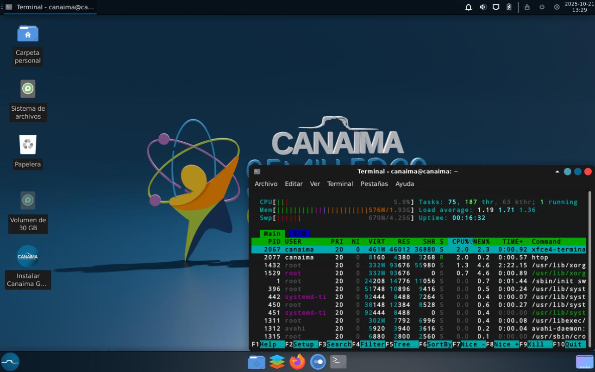The width and height of the screenshot is (595, 372).
Task: Open the Canaima applications menu button
Action: tap(10, 361)
